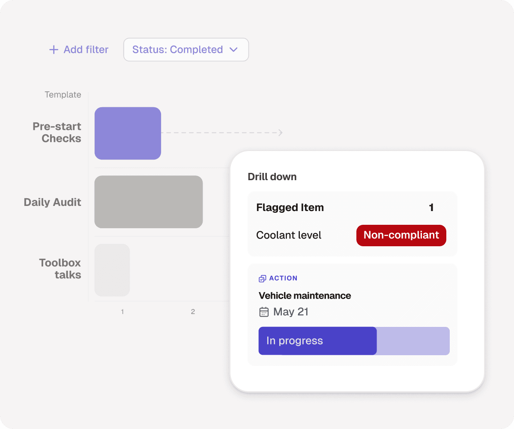The image size is (514, 429).
Task: Click the In progress status bar
Action: [354, 341]
